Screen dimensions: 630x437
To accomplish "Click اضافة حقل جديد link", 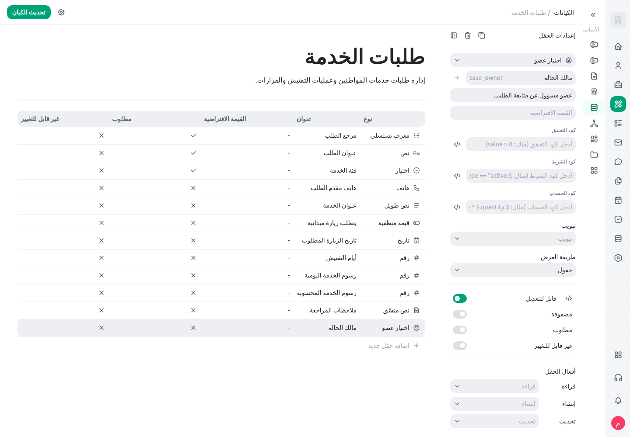I will (x=394, y=346).
